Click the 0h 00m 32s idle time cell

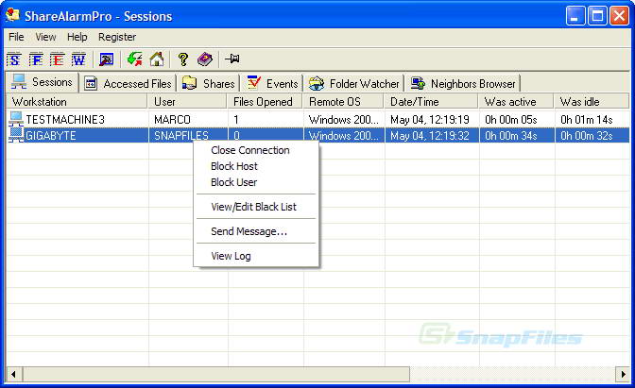(587, 136)
